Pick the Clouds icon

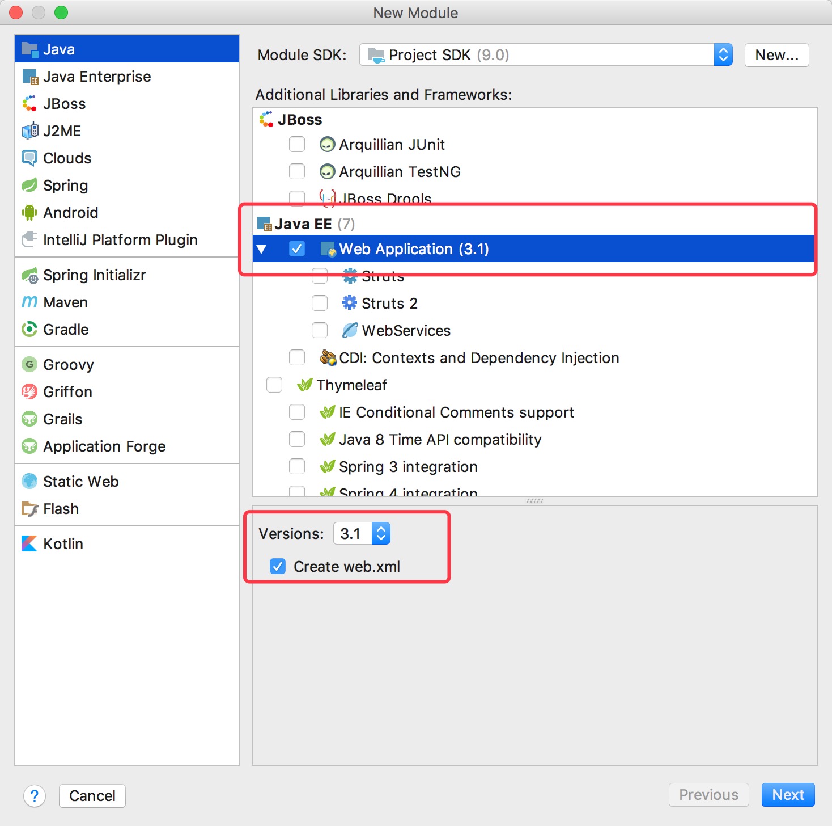[29, 158]
